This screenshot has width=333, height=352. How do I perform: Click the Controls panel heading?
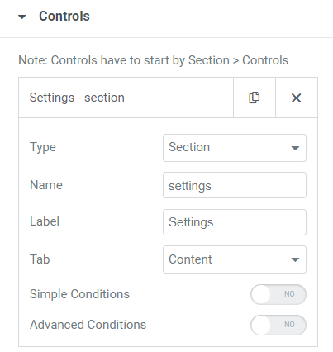pyautogui.click(x=64, y=16)
